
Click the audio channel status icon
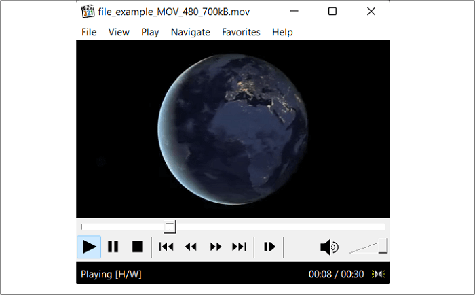(379, 274)
